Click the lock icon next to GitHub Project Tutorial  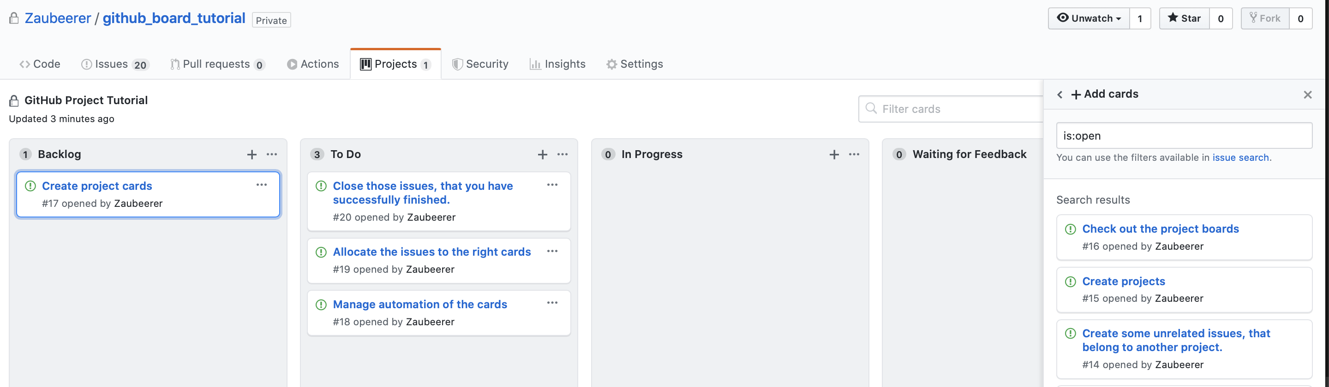15,100
